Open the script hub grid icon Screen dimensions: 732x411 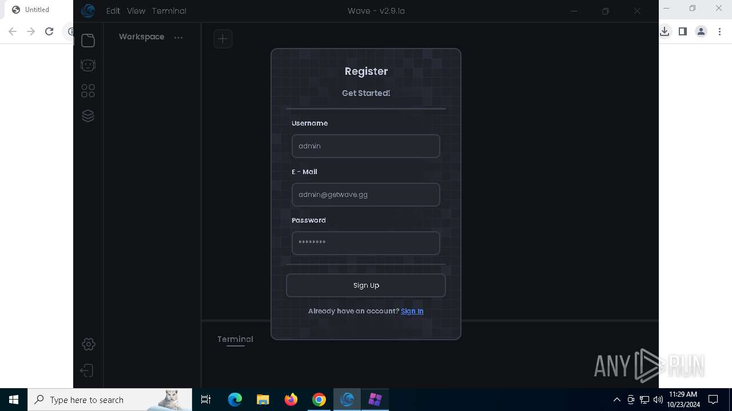point(88,91)
